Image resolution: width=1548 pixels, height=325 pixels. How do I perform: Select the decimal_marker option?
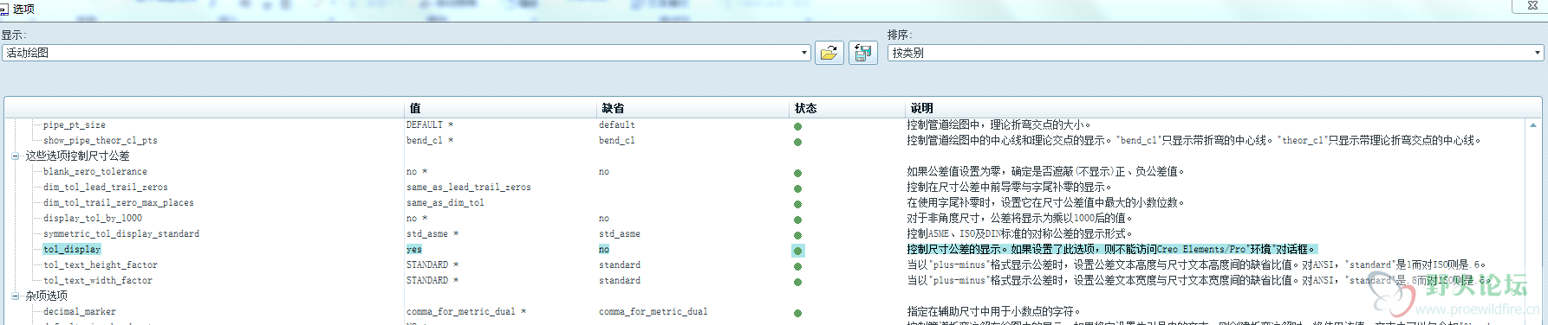pyautogui.click(x=80, y=312)
